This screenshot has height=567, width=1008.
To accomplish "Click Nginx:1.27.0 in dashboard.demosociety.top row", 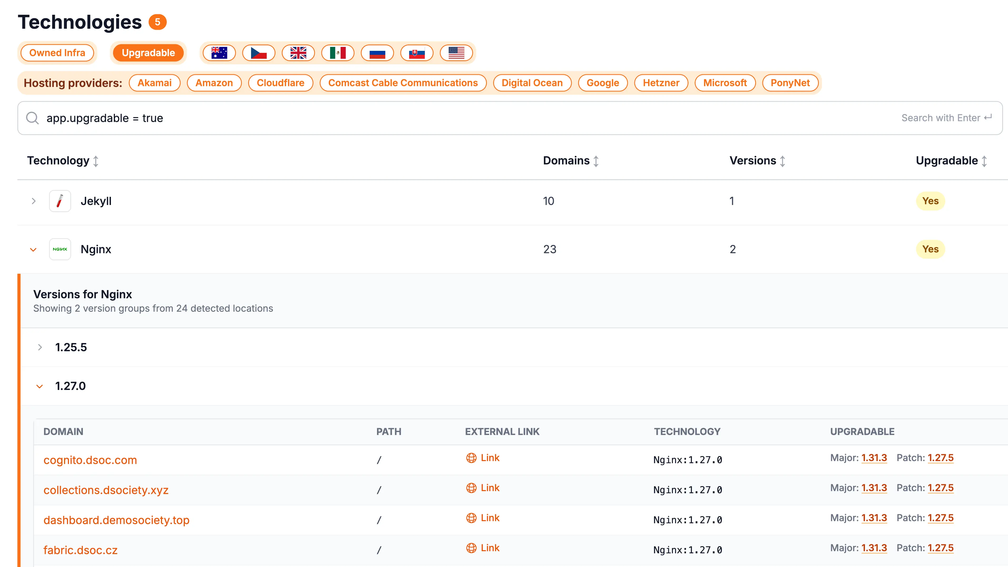I will (688, 520).
